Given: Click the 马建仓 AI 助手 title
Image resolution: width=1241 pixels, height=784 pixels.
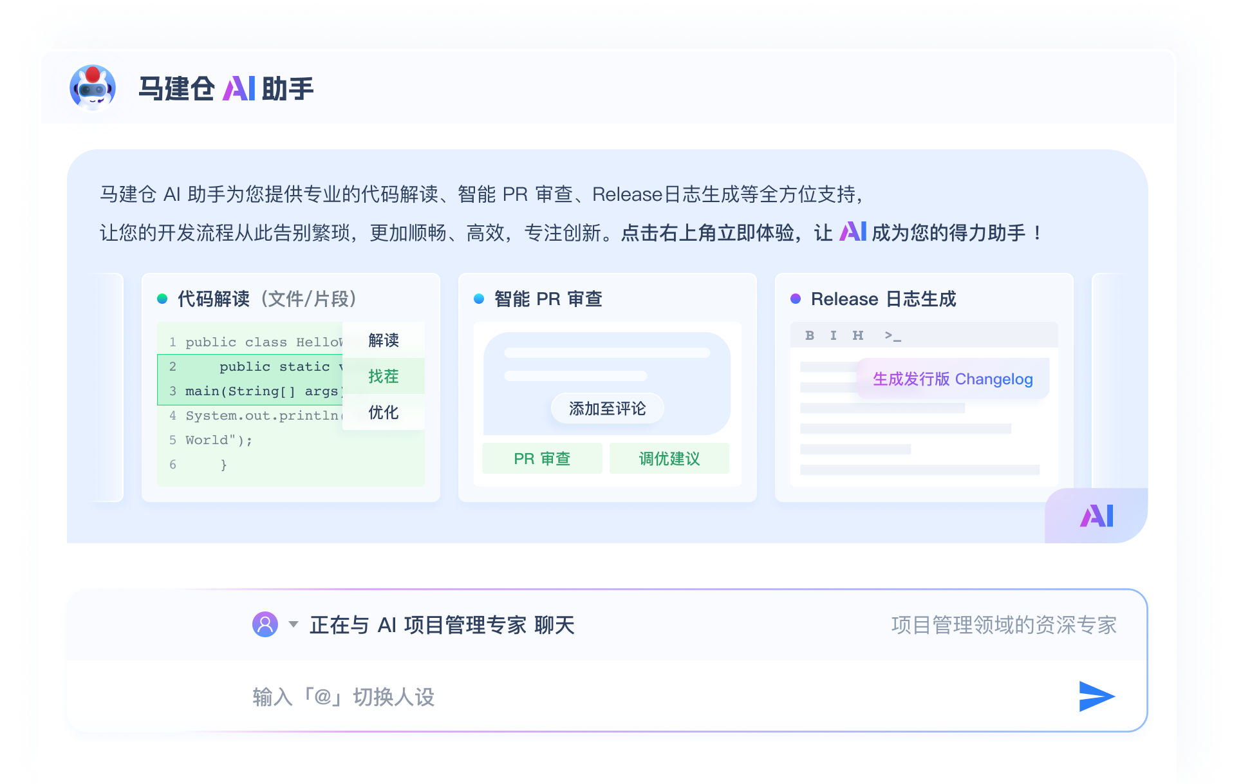Looking at the screenshot, I should [x=226, y=88].
